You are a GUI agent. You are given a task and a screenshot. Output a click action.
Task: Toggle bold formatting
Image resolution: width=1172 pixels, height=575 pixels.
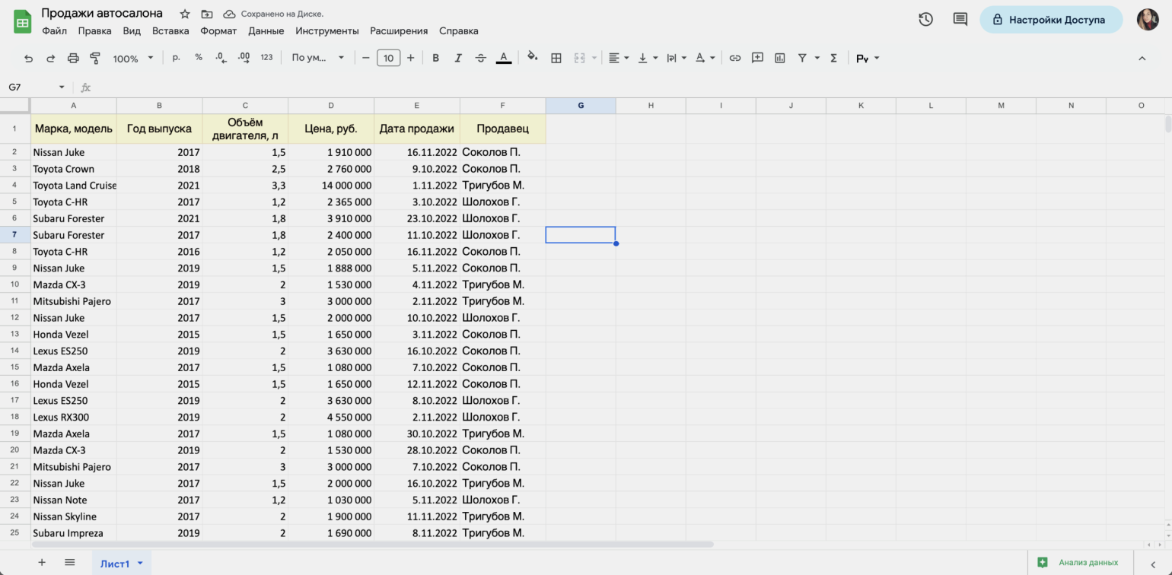435,58
